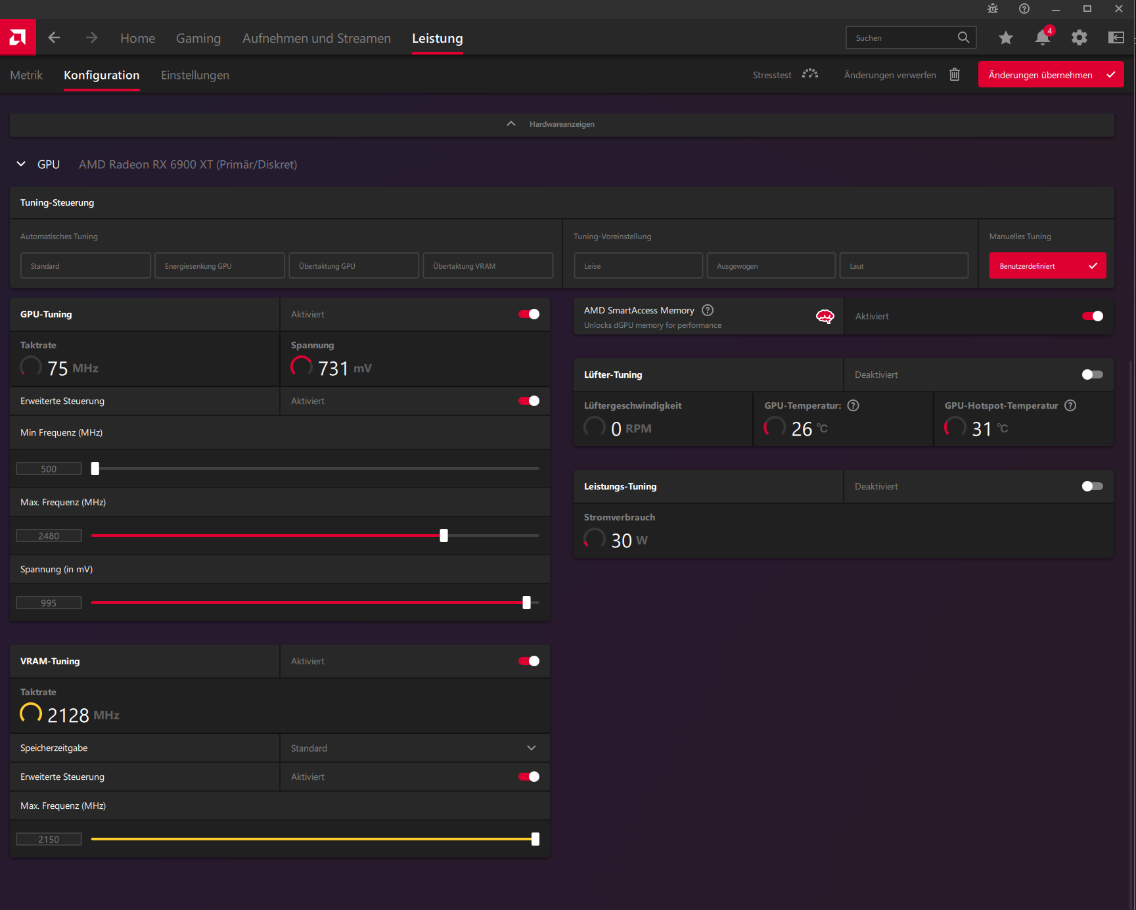Viewport: 1136px width, 910px height.
Task: Open the Home tab
Action: coord(138,38)
